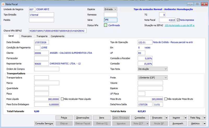Click the Comissões button

pos(140,118)
